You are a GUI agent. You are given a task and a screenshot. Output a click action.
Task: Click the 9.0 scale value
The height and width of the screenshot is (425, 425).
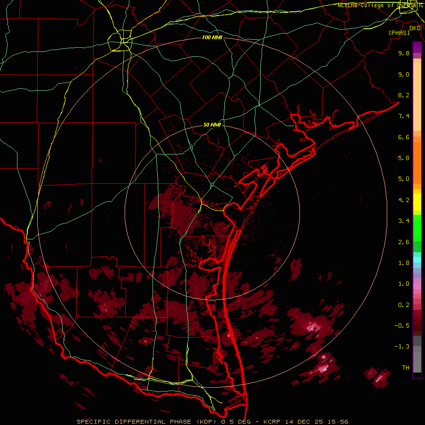(404, 74)
